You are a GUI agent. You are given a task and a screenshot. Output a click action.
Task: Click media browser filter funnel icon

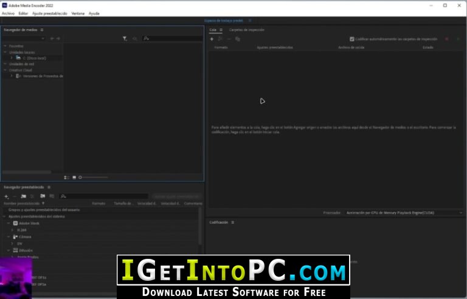pyautogui.click(x=125, y=38)
